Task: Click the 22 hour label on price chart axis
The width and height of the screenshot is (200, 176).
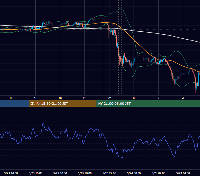Action: (x=109, y=98)
